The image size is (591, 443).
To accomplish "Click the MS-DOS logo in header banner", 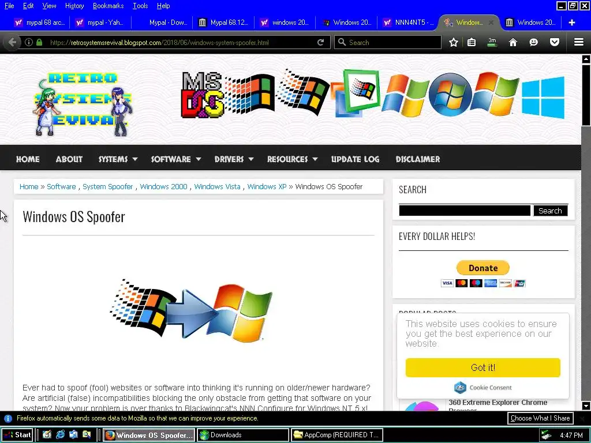I will click(x=203, y=95).
